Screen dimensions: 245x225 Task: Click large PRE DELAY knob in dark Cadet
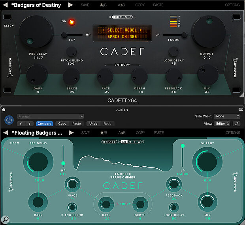tap(36, 32)
